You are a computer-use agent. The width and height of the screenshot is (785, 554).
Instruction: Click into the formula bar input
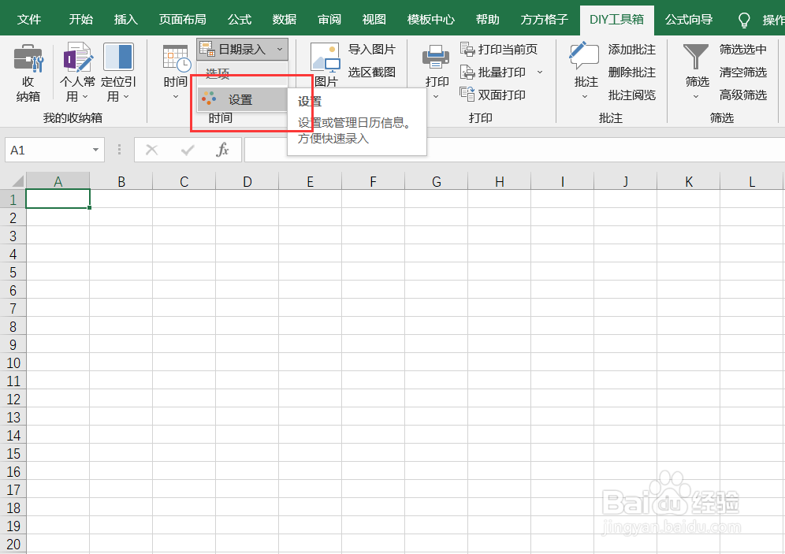[515, 151]
